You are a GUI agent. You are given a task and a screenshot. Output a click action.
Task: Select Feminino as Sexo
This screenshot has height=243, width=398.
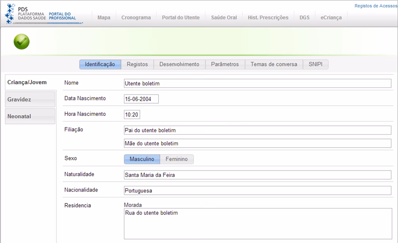[x=176, y=159]
